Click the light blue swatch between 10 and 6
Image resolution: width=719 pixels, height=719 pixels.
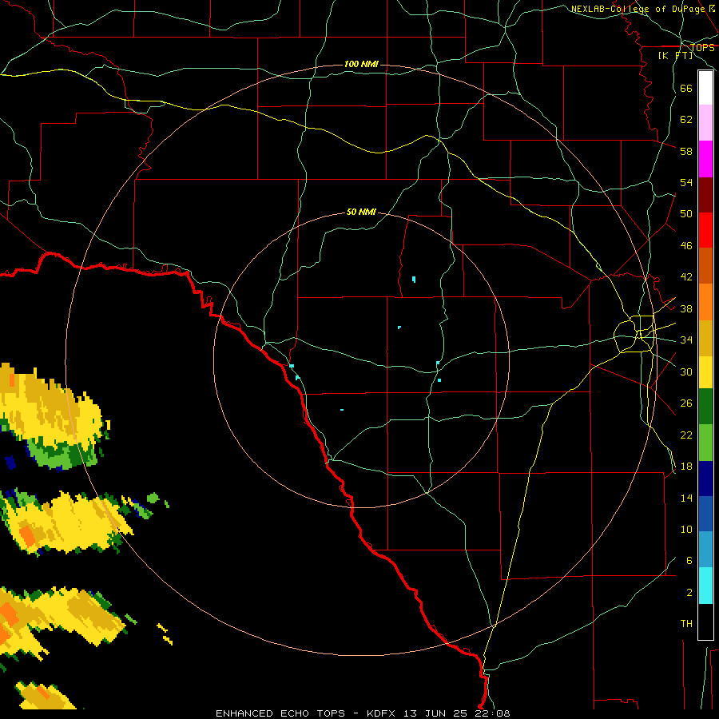click(705, 550)
